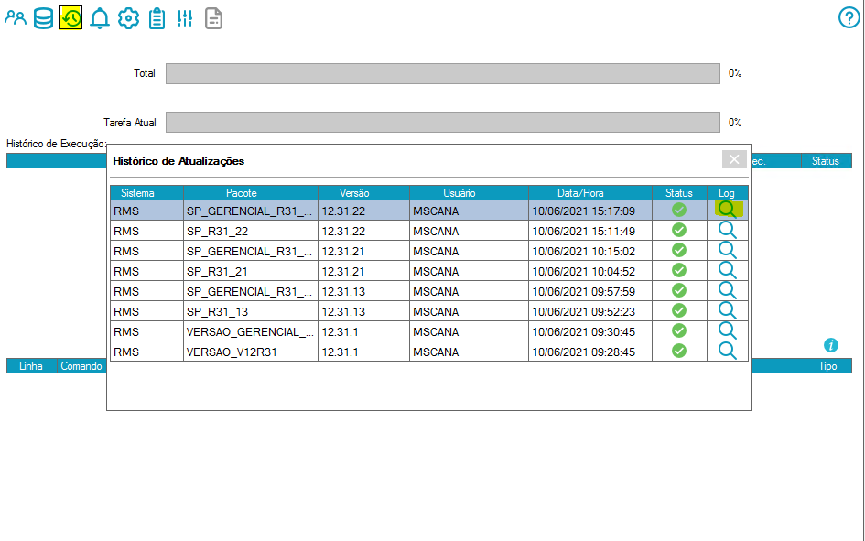Sort by Pacote column header
Viewport: 865px width, 541px height.
[x=251, y=193]
